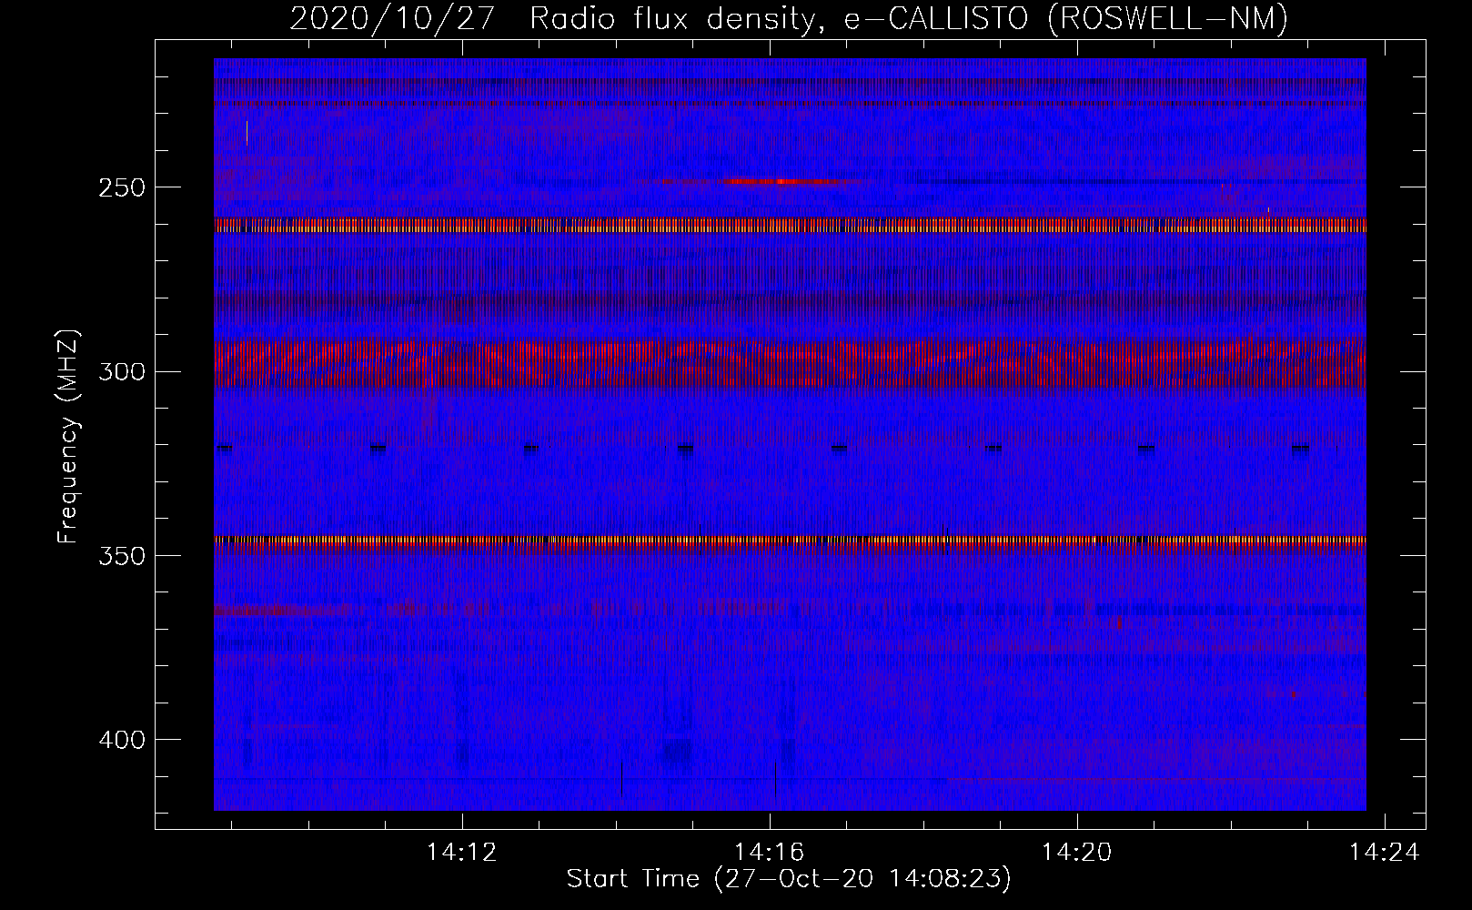Click the 14:24 time tick label
This screenshot has width=1472, height=910.
[x=1385, y=853]
